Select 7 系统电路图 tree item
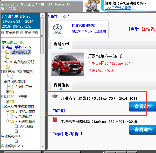 coord(25,121)
